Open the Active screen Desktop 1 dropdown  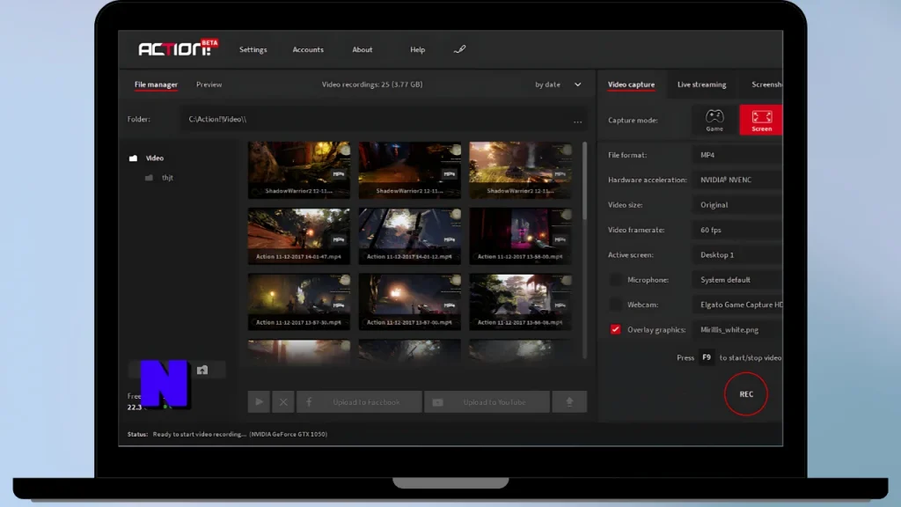738,254
